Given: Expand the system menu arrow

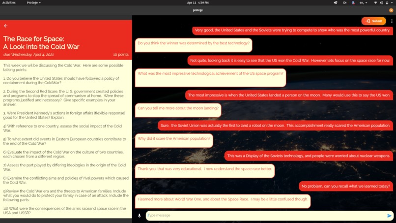Looking at the screenshot, I should click(392, 2).
